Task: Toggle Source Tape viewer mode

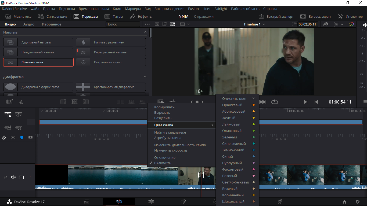Action: pyautogui.click(x=165, y=24)
